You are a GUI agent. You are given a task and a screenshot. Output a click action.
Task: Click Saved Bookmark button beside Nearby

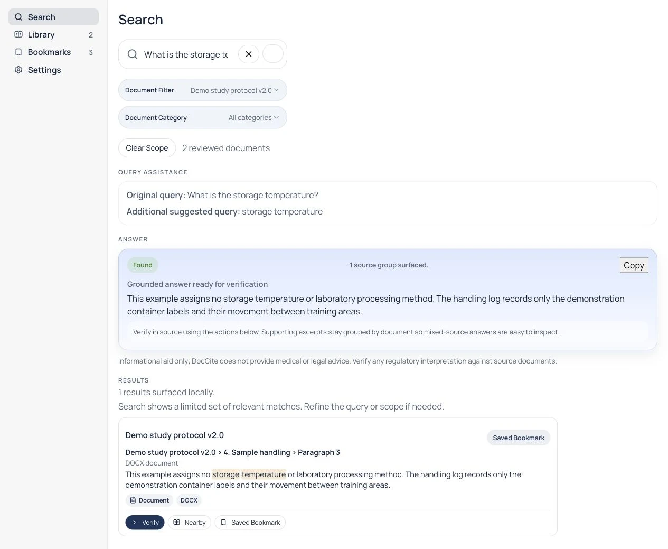tap(250, 523)
